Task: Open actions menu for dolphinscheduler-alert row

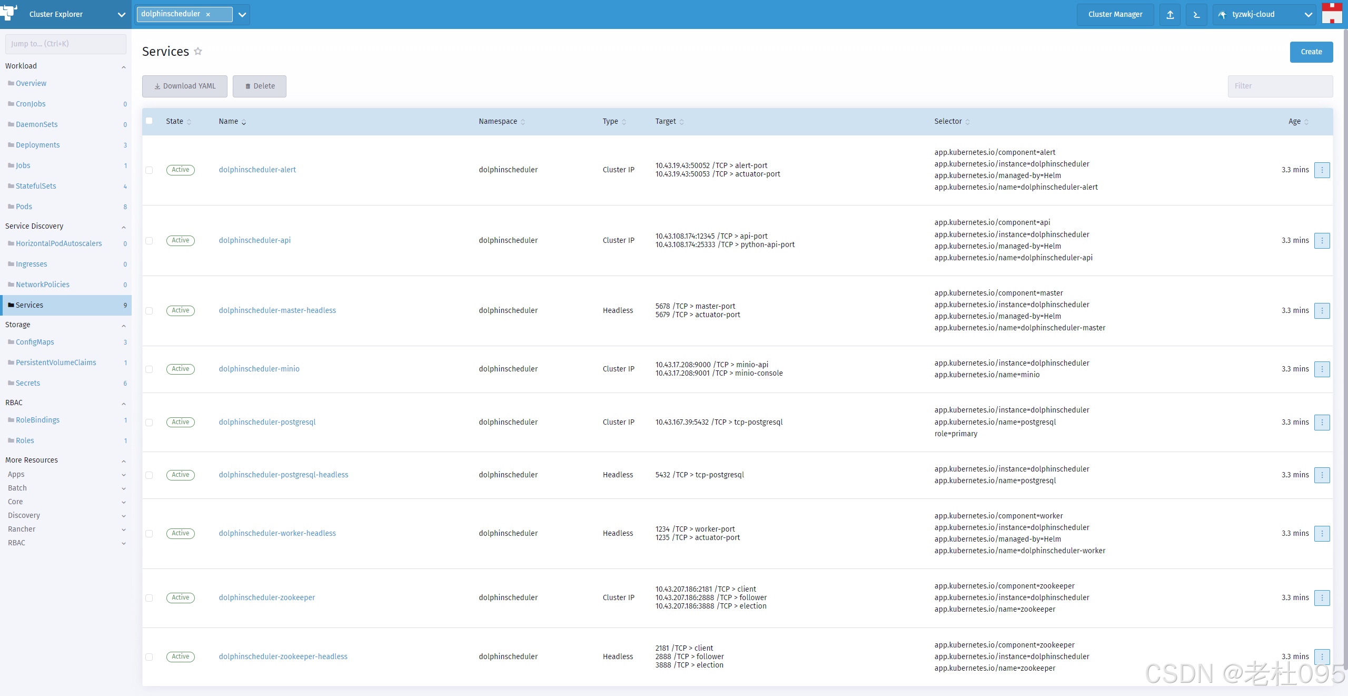Action: click(1322, 170)
